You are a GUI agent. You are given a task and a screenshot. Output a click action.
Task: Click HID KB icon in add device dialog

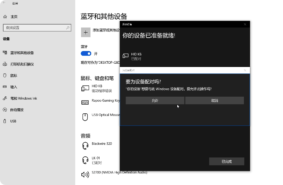coord(126,56)
